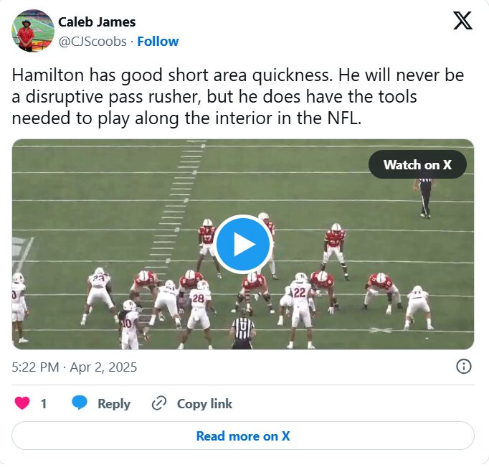The width and height of the screenshot is (489, 475).
Task: Click the like count number 1
Action: point(44,403)
